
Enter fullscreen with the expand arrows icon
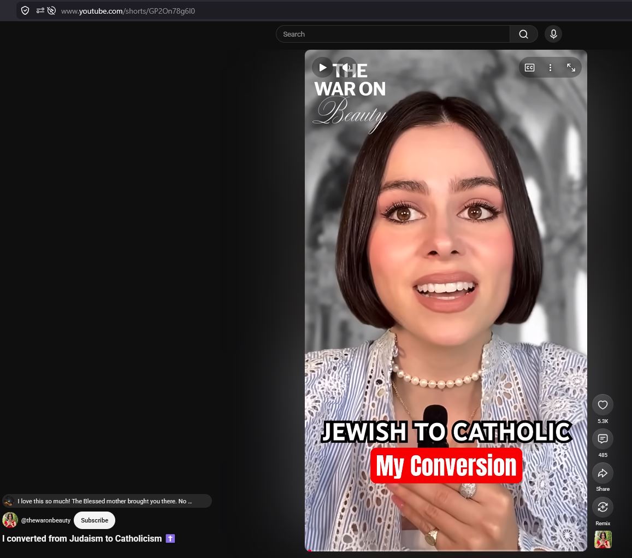(571, 68)
